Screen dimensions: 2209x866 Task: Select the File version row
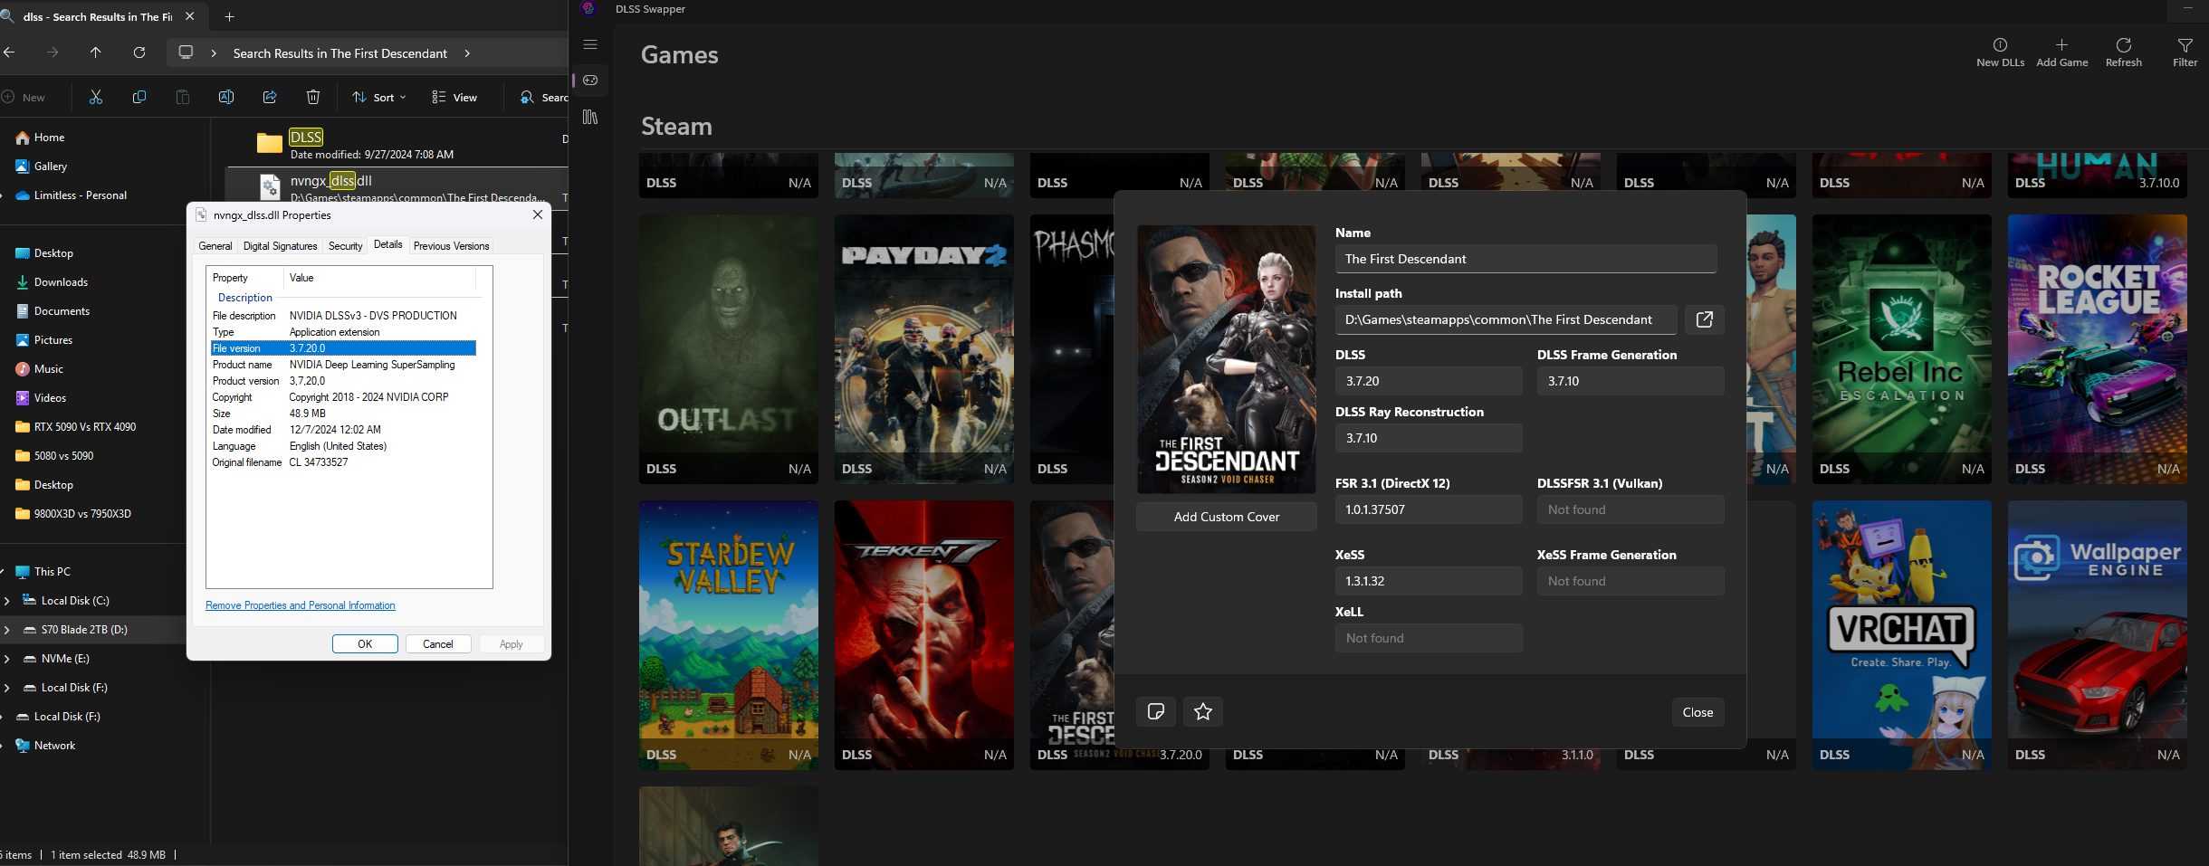[343, 348]
